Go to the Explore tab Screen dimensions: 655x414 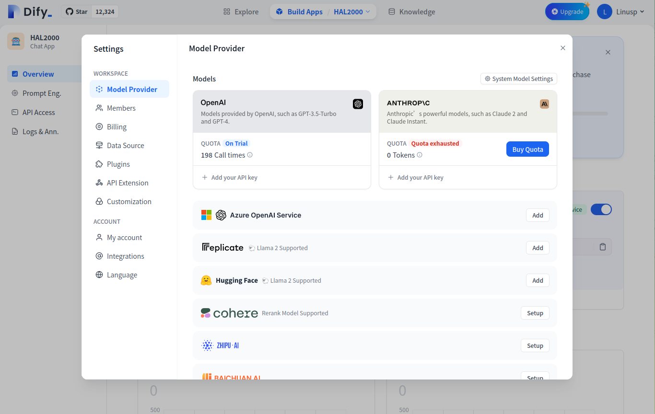tap(241, 11)
